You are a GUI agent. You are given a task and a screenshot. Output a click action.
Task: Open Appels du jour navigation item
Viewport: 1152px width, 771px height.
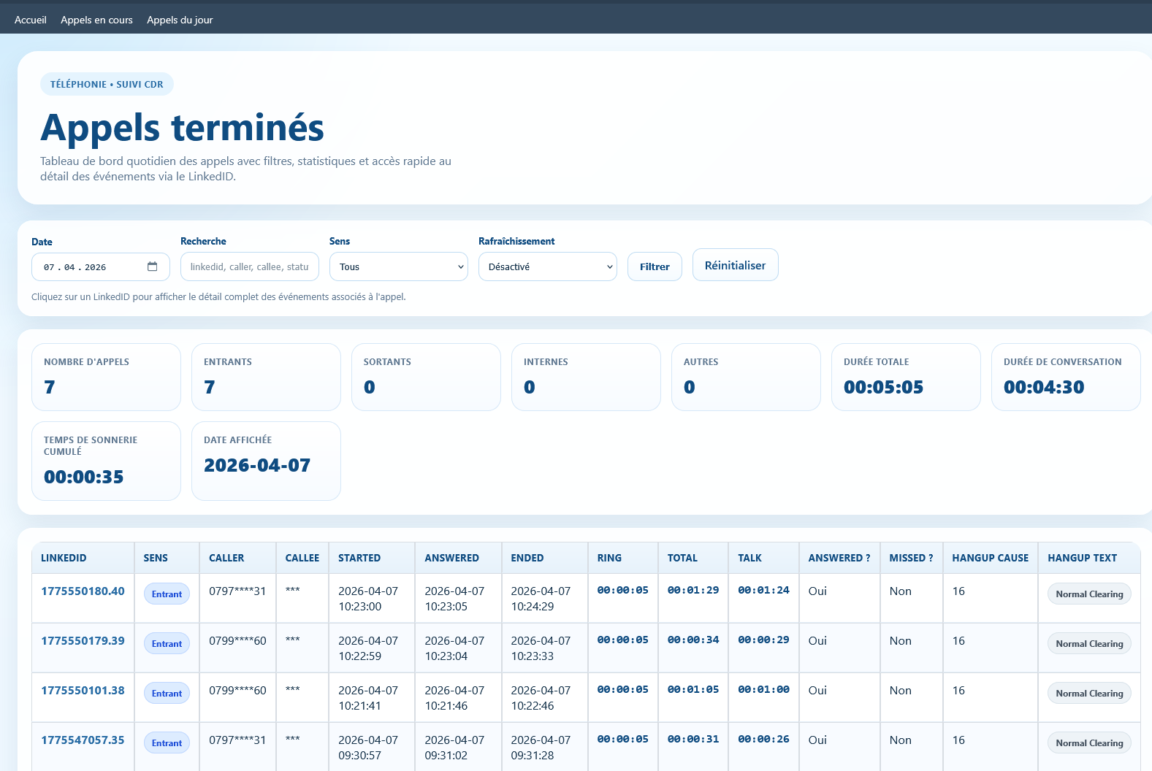click(x=180, y=20)
